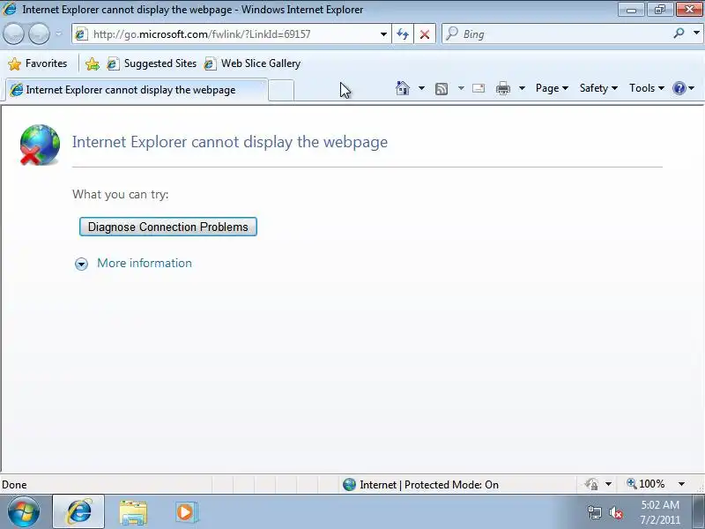The height and width of the screenshot is (529, 705).
Task: Minimize the Internet Explorer window
Action: [631, 10]
